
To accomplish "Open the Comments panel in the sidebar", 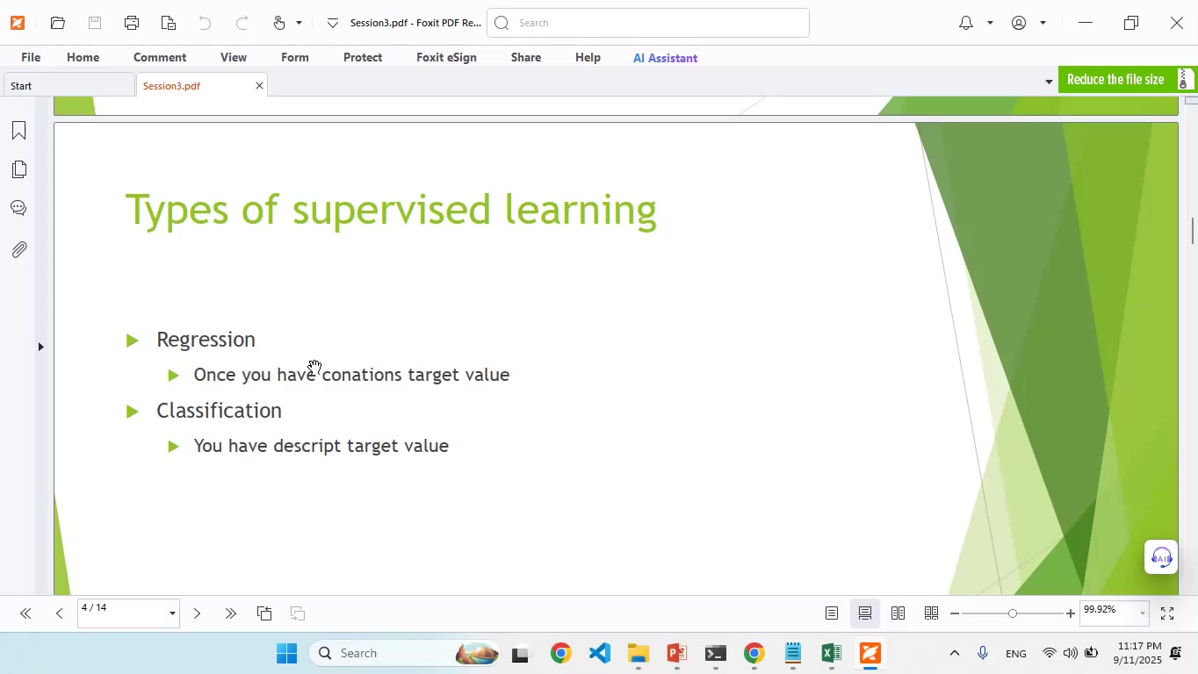I will [x=19, y=207].
